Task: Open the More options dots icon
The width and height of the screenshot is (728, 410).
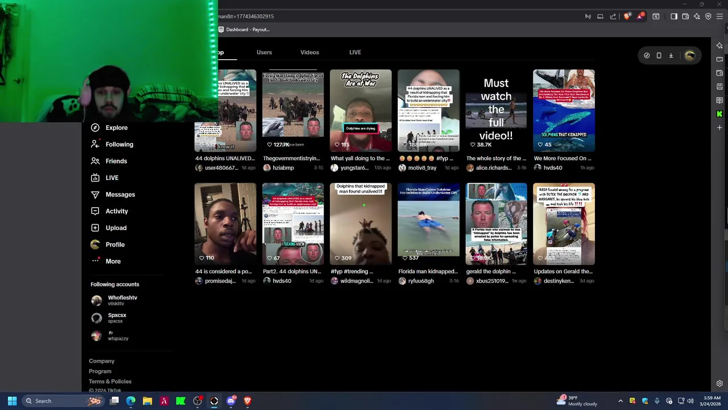Action: click(95, 261)
